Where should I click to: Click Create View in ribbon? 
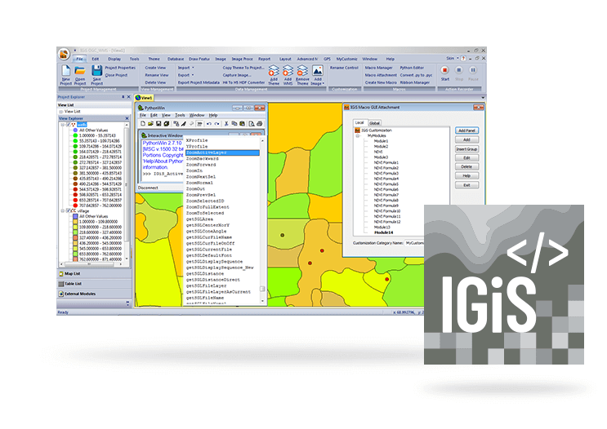tap(155, 68)
